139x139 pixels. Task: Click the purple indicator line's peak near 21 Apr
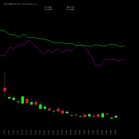tap(29, 40)
